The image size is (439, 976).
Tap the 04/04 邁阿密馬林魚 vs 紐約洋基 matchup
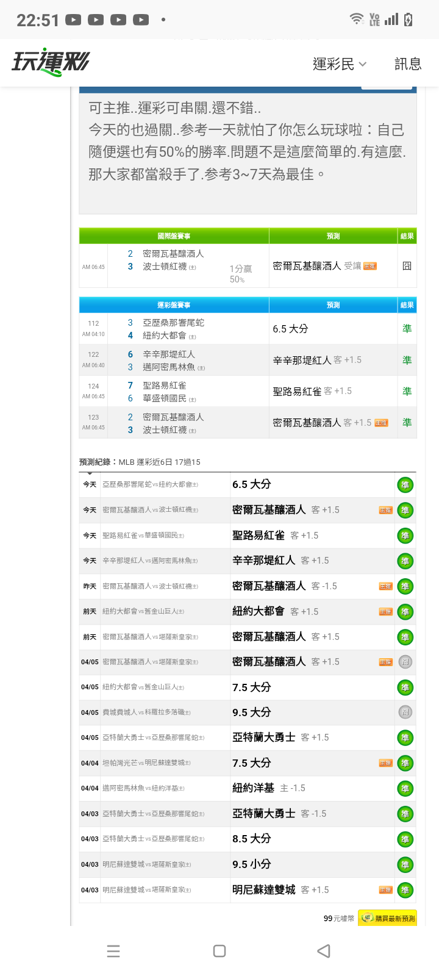point(143,788)
